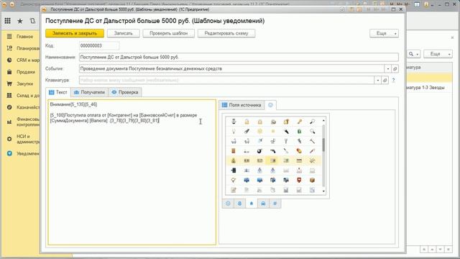460x259 pixels.
Task: Select the smiley faces emoji category
Action: coord(228,204)
